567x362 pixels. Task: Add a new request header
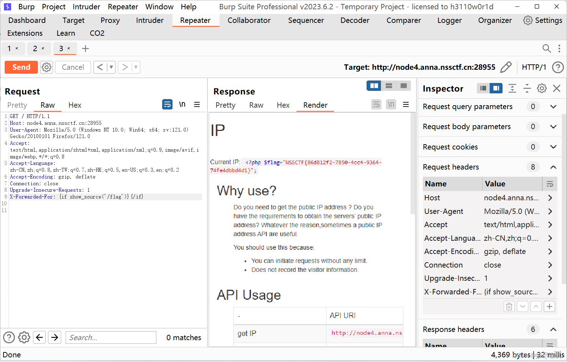[549, 307]
